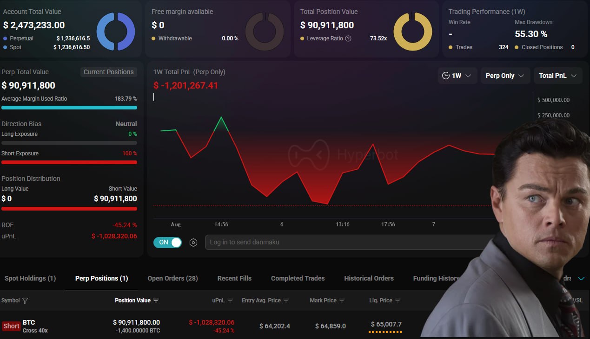590x339 pixels.
Task: Click the Closed Positions 0 entry
Action: tap(544, 47)
